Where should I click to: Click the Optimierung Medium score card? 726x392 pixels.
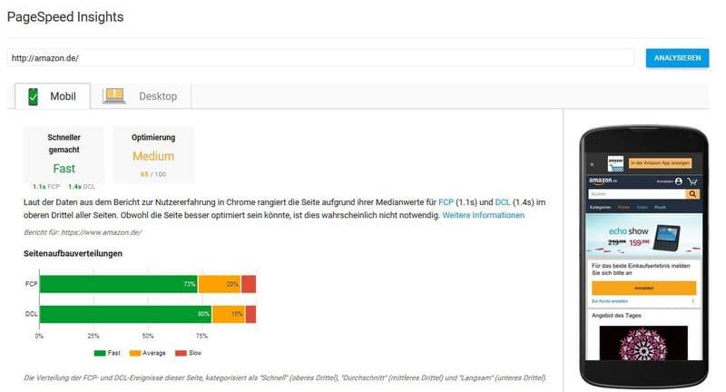[x=153, y=155]
